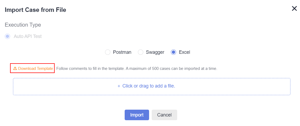Viewport: 300px width, 126px height.
Task: Click the Auto API Test label text
Action: [28, 36]
